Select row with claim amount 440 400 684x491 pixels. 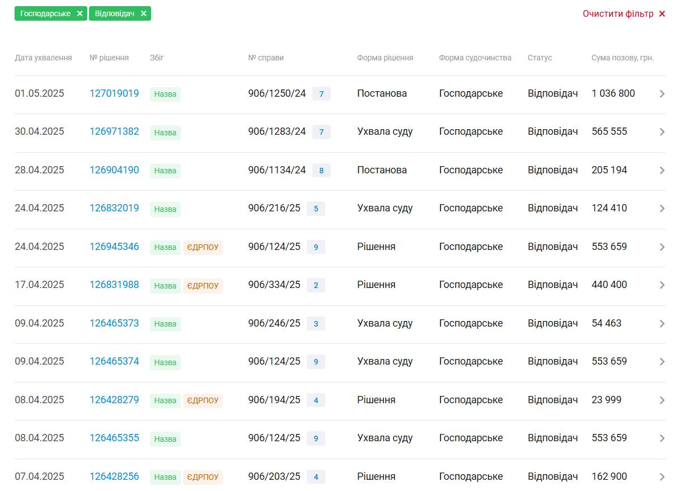tap(609, 285)
